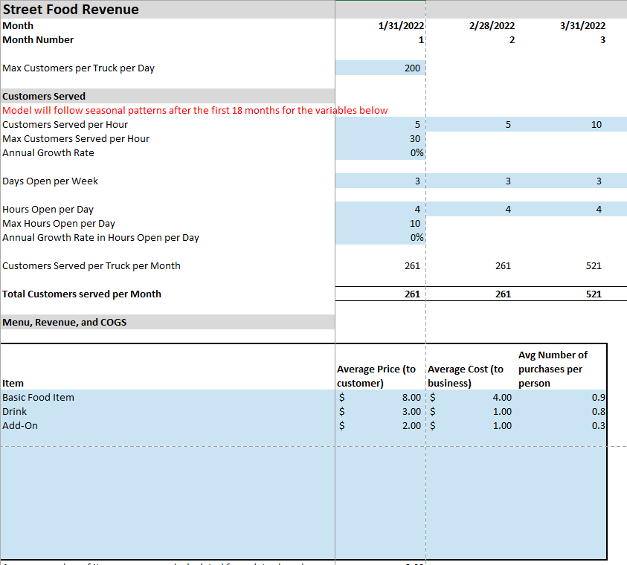Viewport: 627px width, 565px height.
Task: Click the red seasonal patterns note text
Action: click(195, 111)
